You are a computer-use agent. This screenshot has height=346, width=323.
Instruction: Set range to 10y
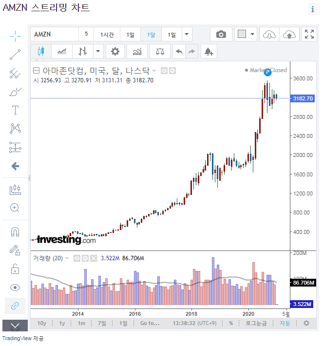[42, 323]
